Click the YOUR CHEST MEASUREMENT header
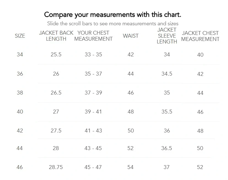The height and width of the screenshot is (180, 228). coord(93,36)
